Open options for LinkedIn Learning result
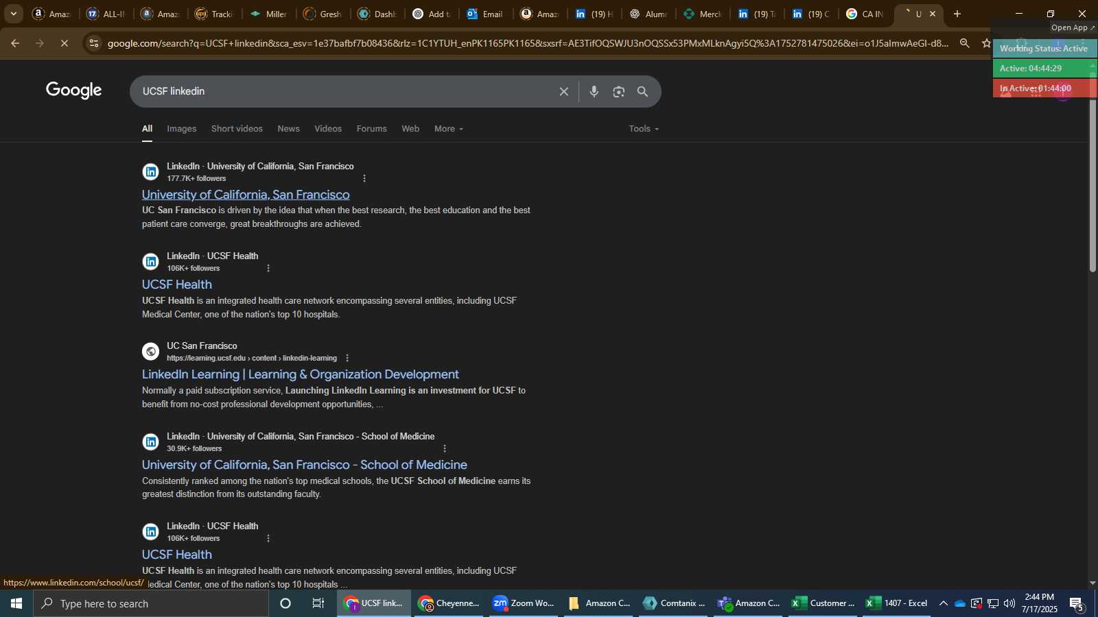 [x=347, y=358]
